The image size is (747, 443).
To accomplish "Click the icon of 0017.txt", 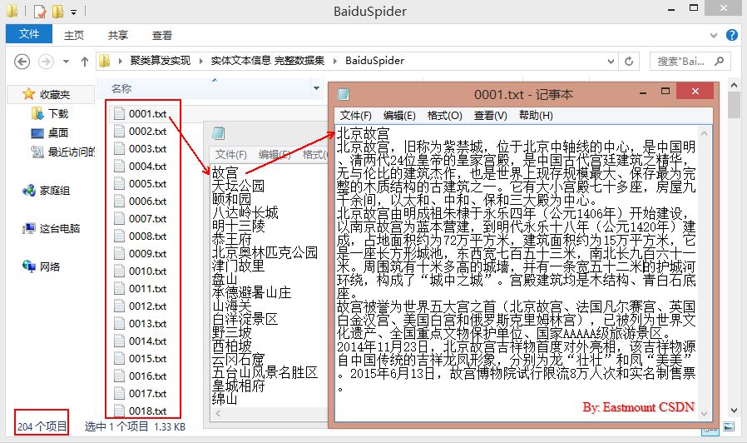I will pos(119,393).
